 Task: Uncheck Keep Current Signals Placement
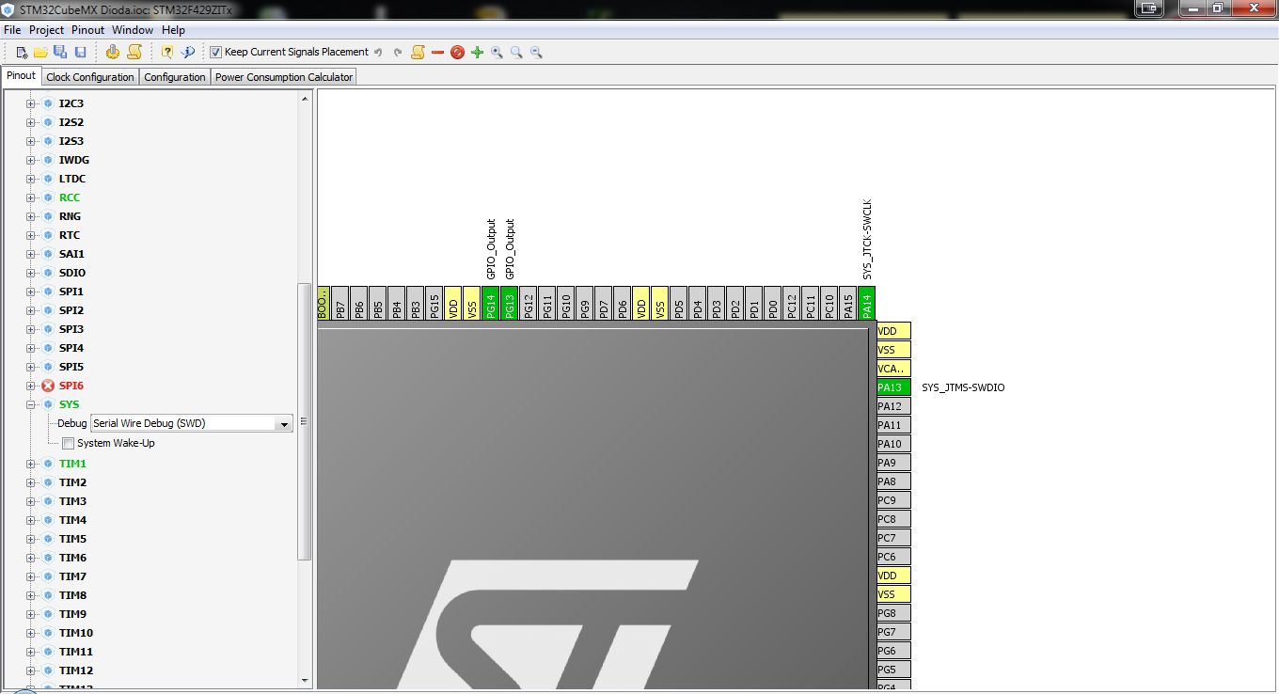coord(215,53)
